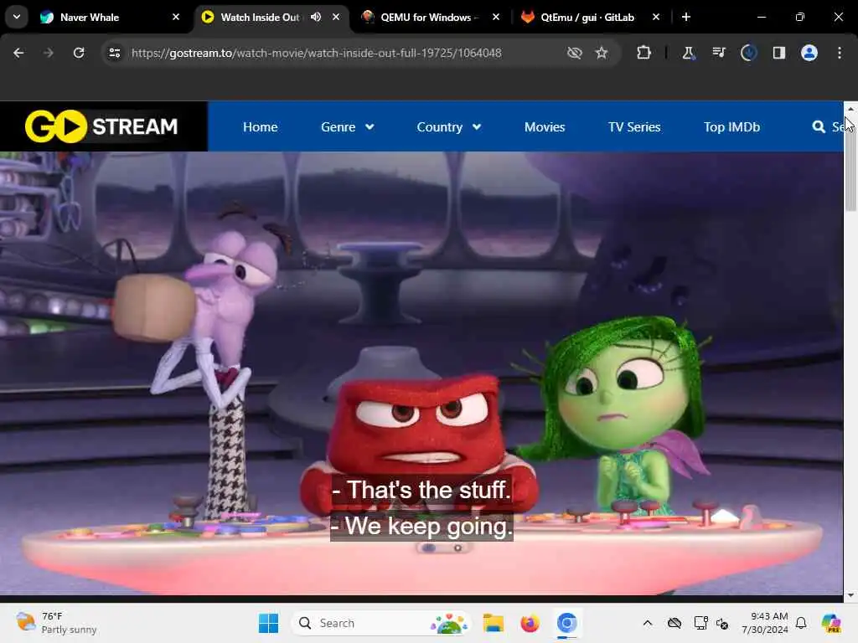Go to the Home page link
Viewport: 858px width, 643px height.
point(261,127)
